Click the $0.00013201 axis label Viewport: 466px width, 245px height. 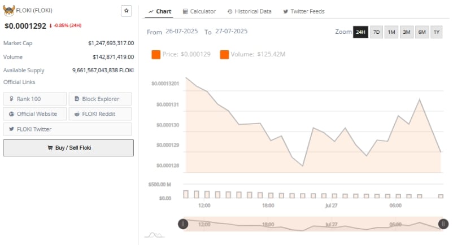pos(166,84)
